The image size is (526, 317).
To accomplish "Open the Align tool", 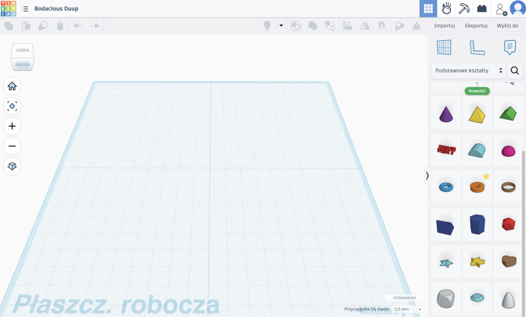I will tap(348, 25).
